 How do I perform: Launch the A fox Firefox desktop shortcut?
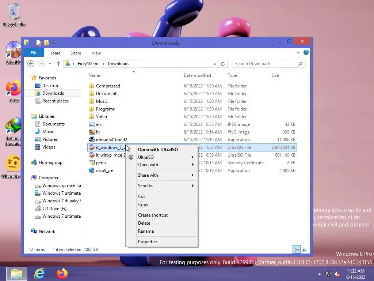tap(14, 91)
